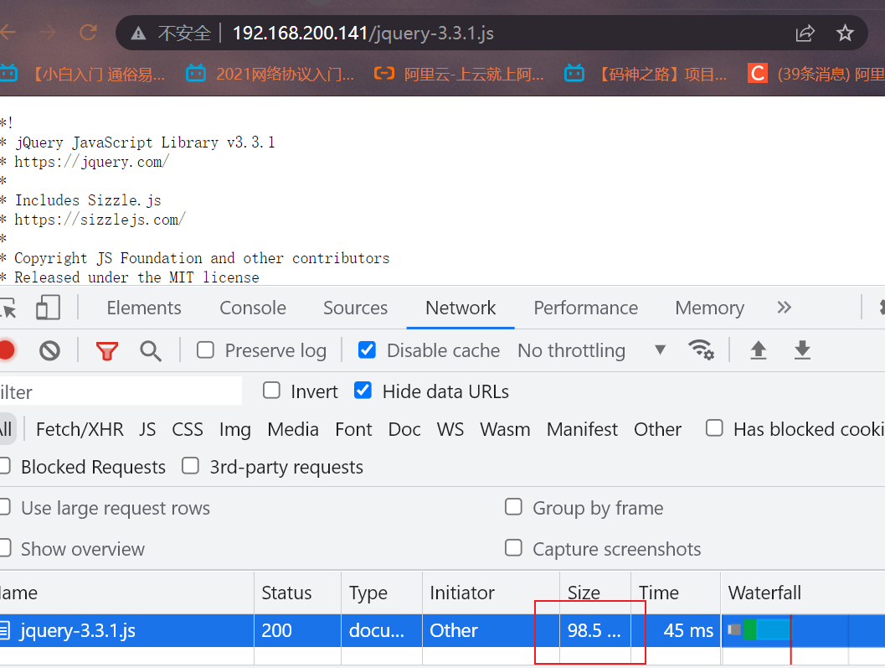The width and height of the screenshot is (885, 668).
Task: Click the import HAR upload arrow
Action: [x=758, y=350]
